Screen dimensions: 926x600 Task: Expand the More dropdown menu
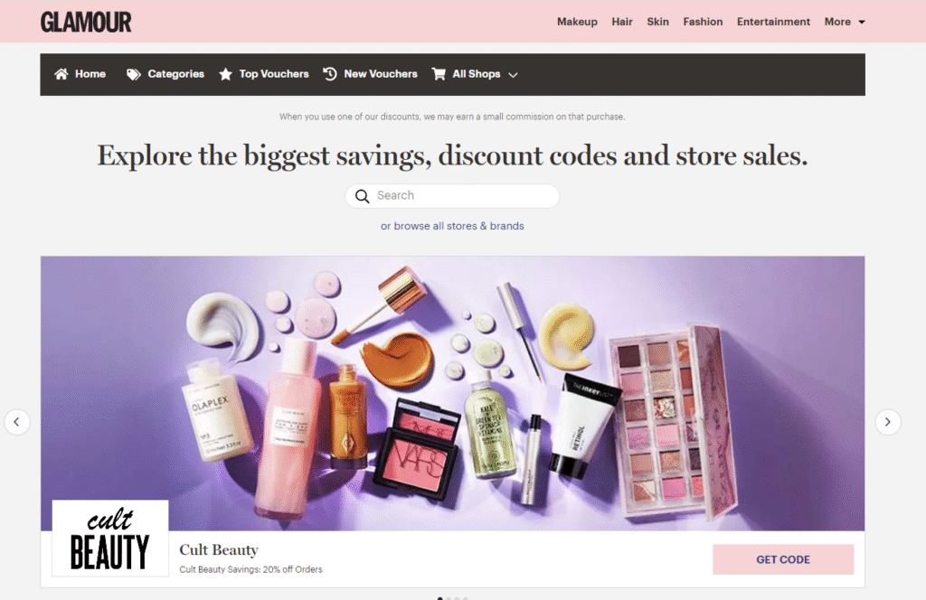click(845, 22)
